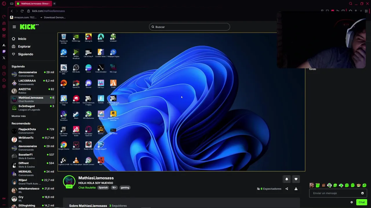Click the Steam icon in the stream
This screenshot has width=371, height=208.
[x=76, y=115]
